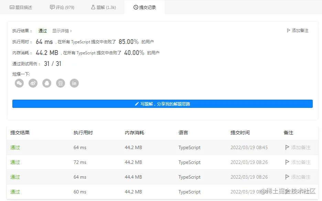Screen dimensions: 322x201
Task: Click 提交时间 column header
Action: coord(240,133)
